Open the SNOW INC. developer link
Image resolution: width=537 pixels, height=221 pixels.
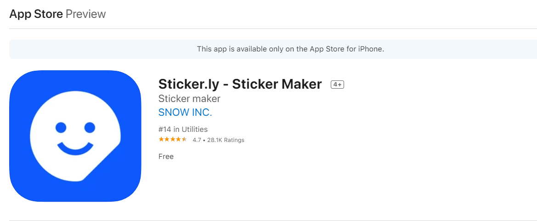(x=185, y=113)
